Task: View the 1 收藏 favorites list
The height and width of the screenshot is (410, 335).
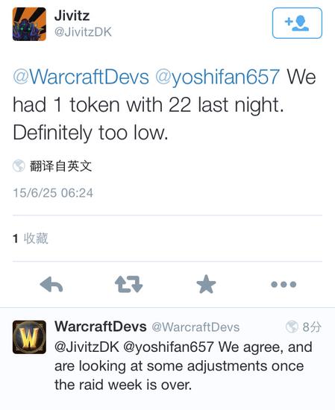Action: coord(31,239)
